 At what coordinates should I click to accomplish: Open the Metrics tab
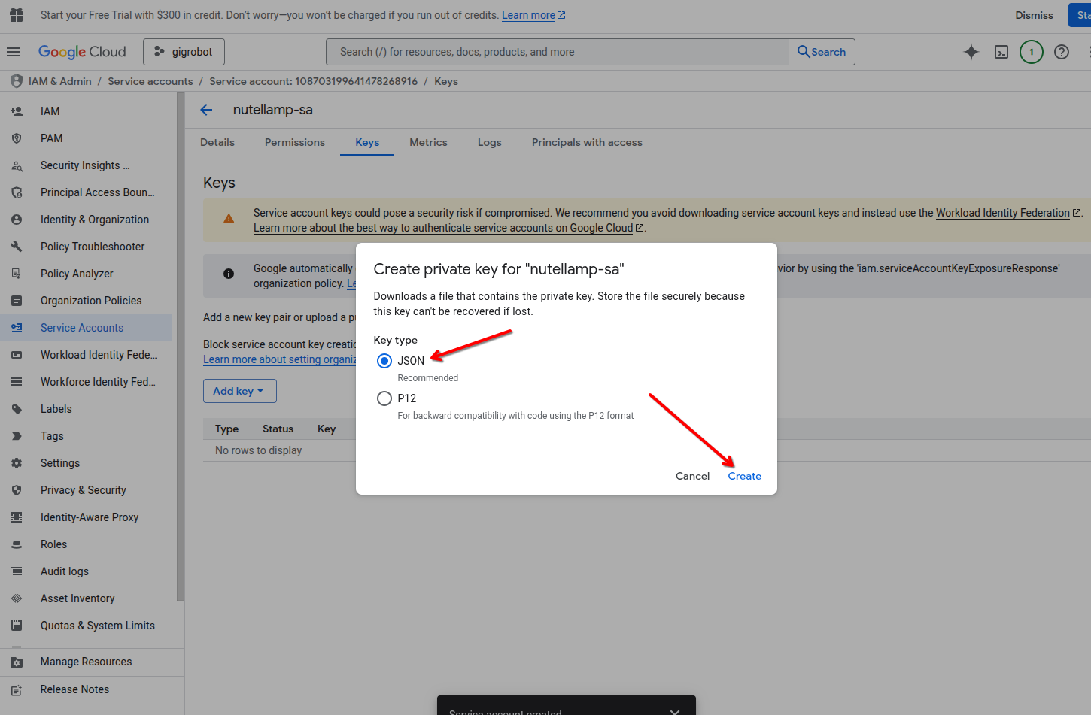[x=428, y=142]
